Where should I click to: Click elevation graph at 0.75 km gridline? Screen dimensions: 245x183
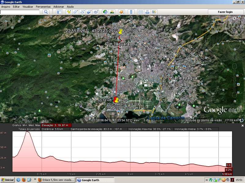[42, 151]
